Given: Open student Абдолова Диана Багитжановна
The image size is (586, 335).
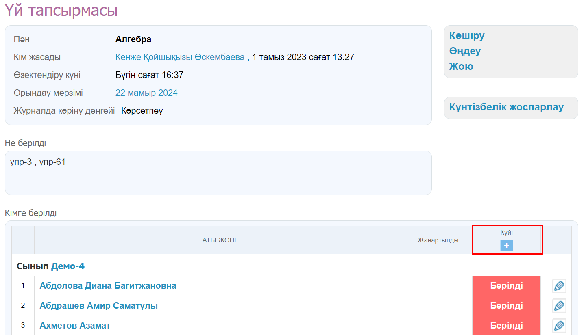Looking at the screenshot, I should click(x=108, y=286).
